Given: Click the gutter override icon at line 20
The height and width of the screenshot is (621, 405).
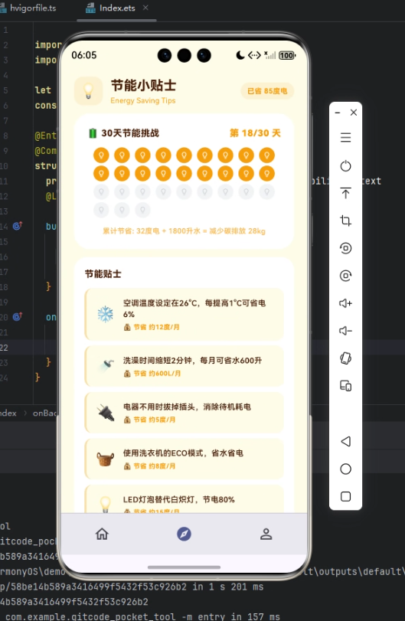Looking at the screenshot, I should (x=18, y=317).
